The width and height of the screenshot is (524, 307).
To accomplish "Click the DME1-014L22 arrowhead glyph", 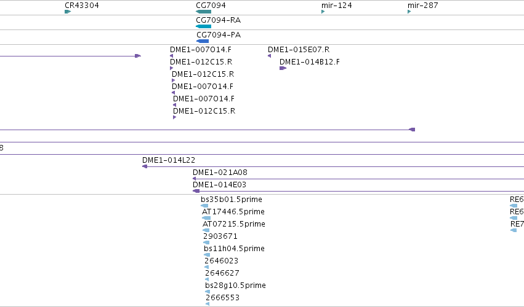I will tap(145, 166).
